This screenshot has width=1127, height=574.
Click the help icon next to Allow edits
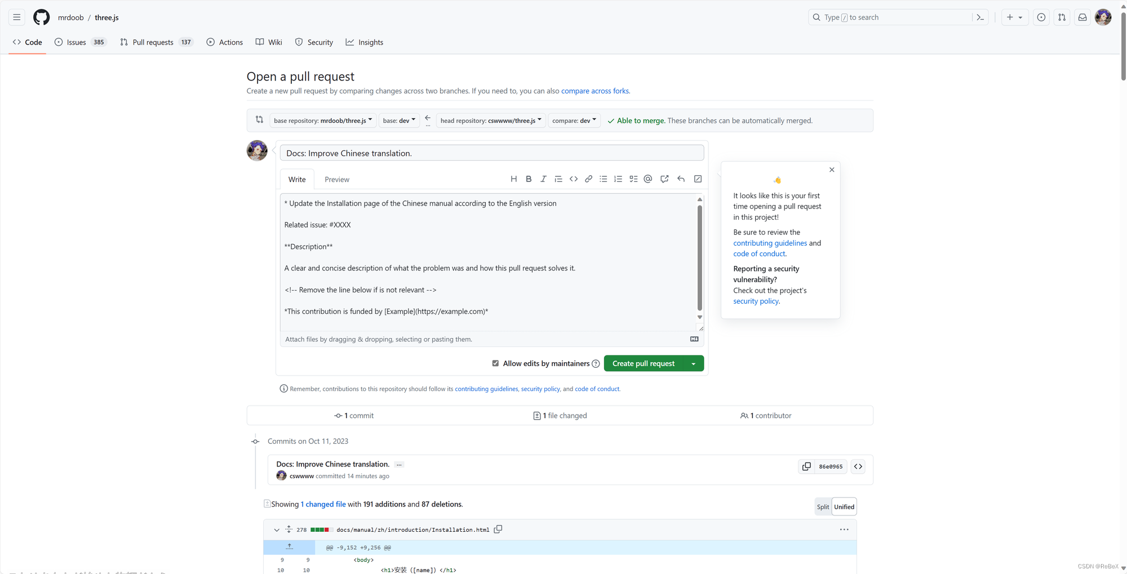596,364
